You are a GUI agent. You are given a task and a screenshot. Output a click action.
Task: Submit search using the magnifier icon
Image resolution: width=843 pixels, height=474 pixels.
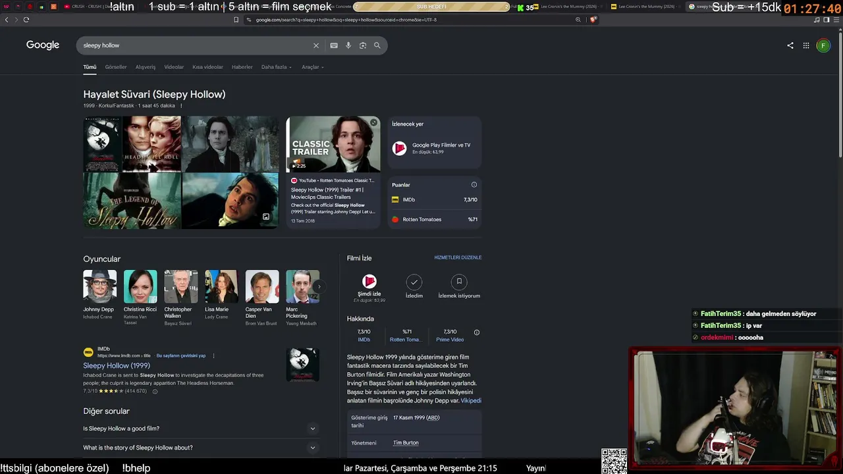tap(377, 45)
